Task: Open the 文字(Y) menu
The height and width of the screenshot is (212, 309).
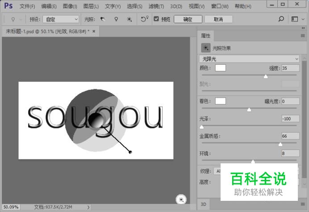Action: 113,6
